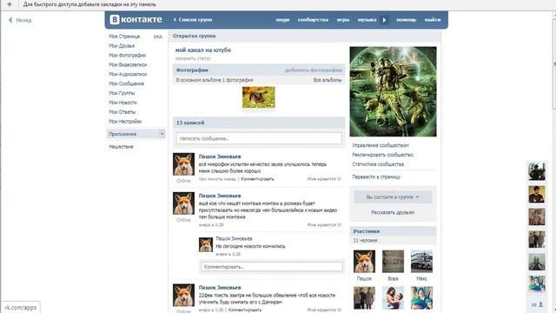
Task: Open игры in top menu
Action: pyautogui.click(x=343, y=20)
